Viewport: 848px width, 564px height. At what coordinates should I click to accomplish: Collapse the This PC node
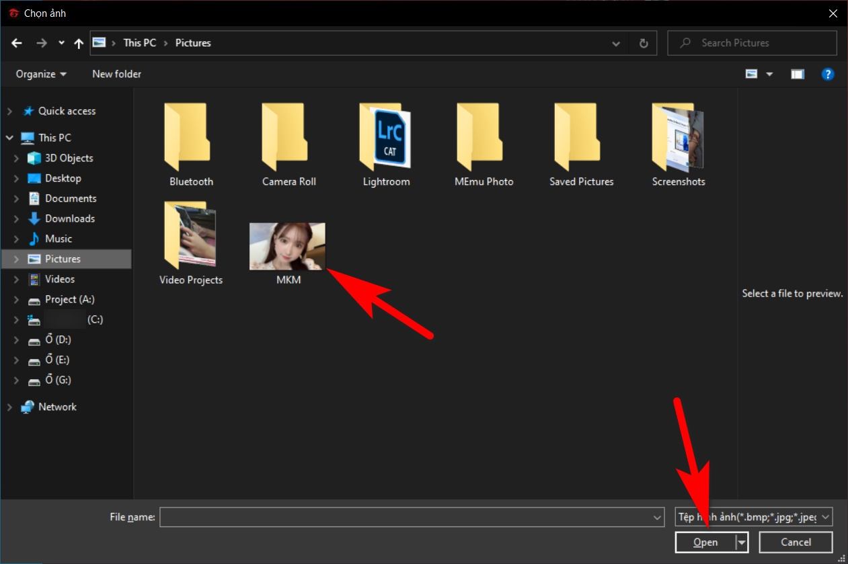click(x=9, y=138)
